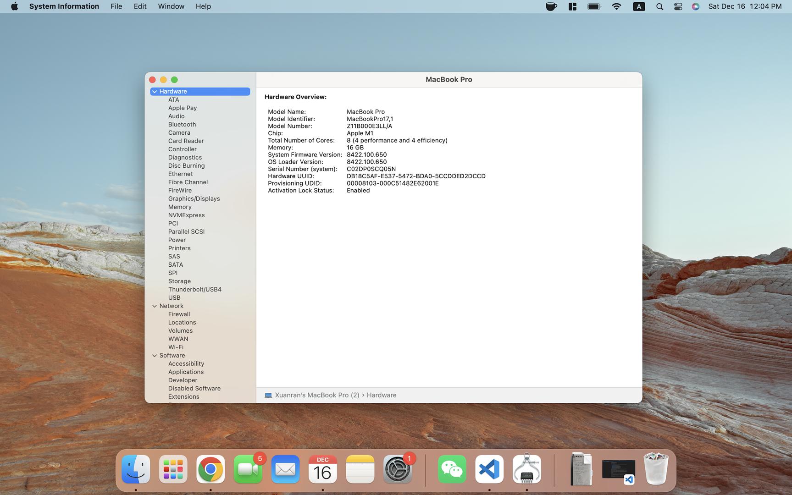Open Finder from the Dock
Viewport: 792px width, 495px height.
coord(136,469)
